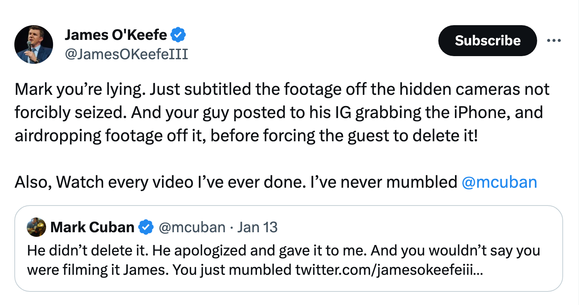The image size is (579, 305).
Task: Open Mark Cuban's name in quoted tweet
Action: [92, 227]
